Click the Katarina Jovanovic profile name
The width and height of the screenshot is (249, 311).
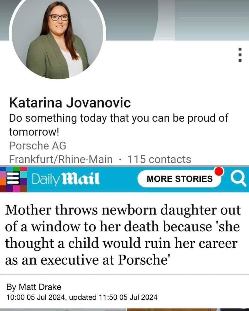70,103
